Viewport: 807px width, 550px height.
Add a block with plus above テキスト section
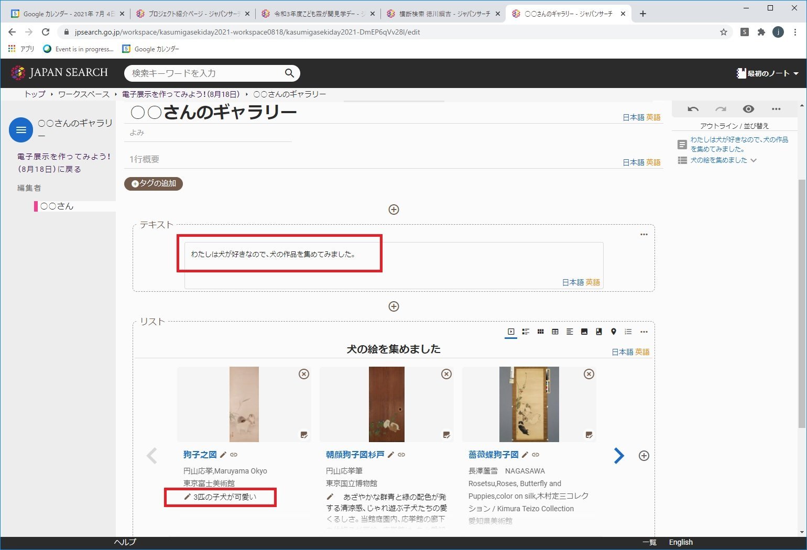(394, 210)
